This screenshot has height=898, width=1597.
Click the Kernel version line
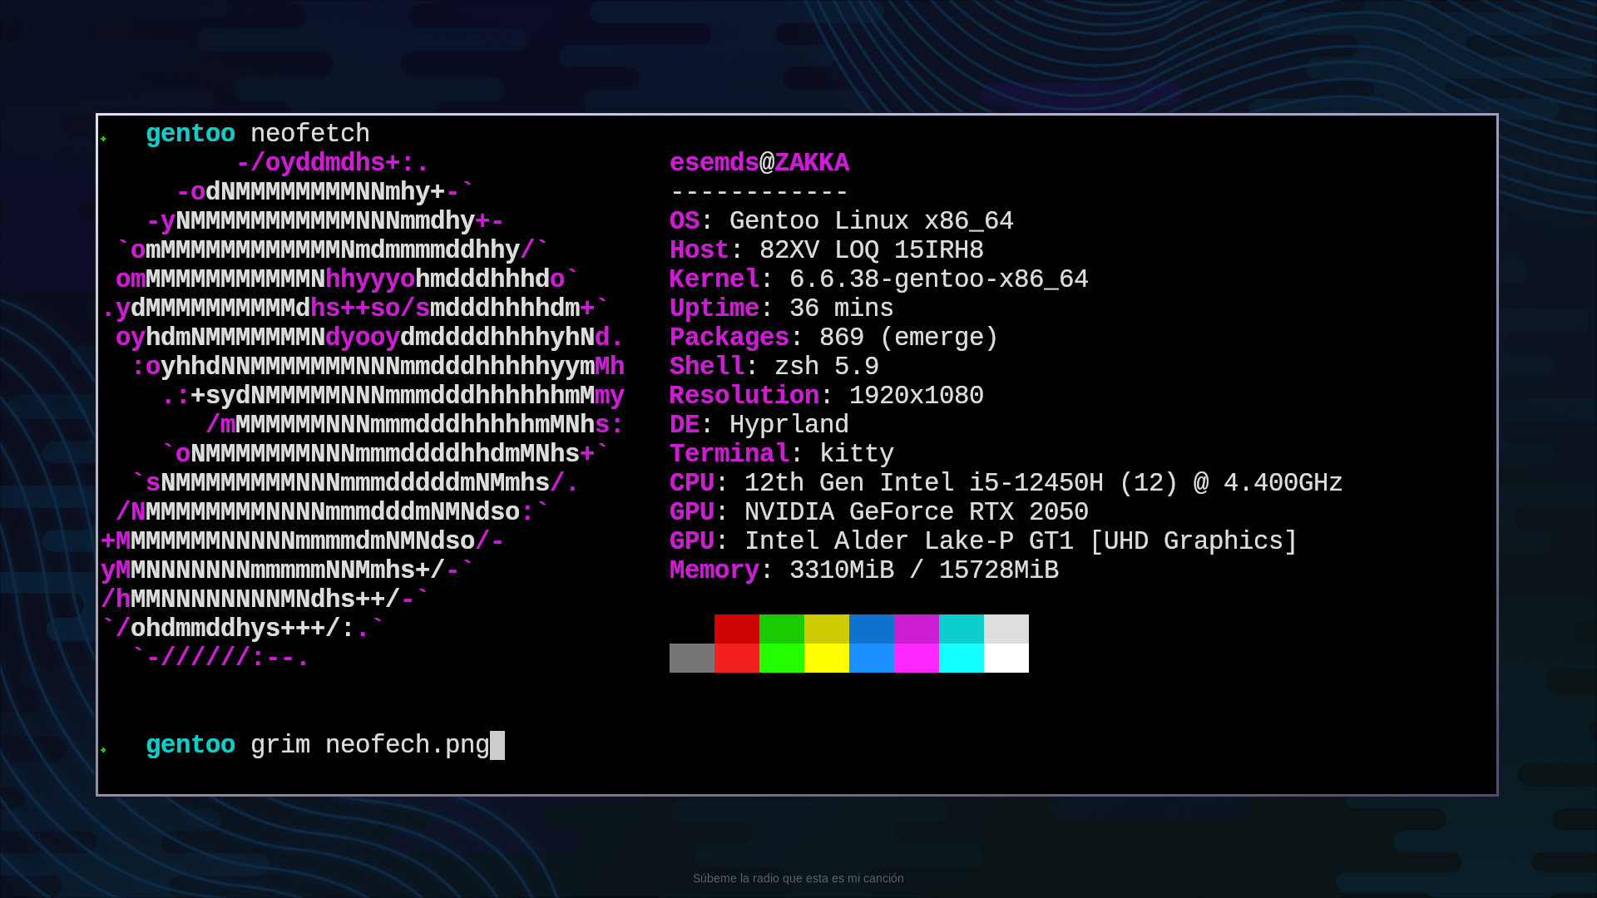(878, 279)
